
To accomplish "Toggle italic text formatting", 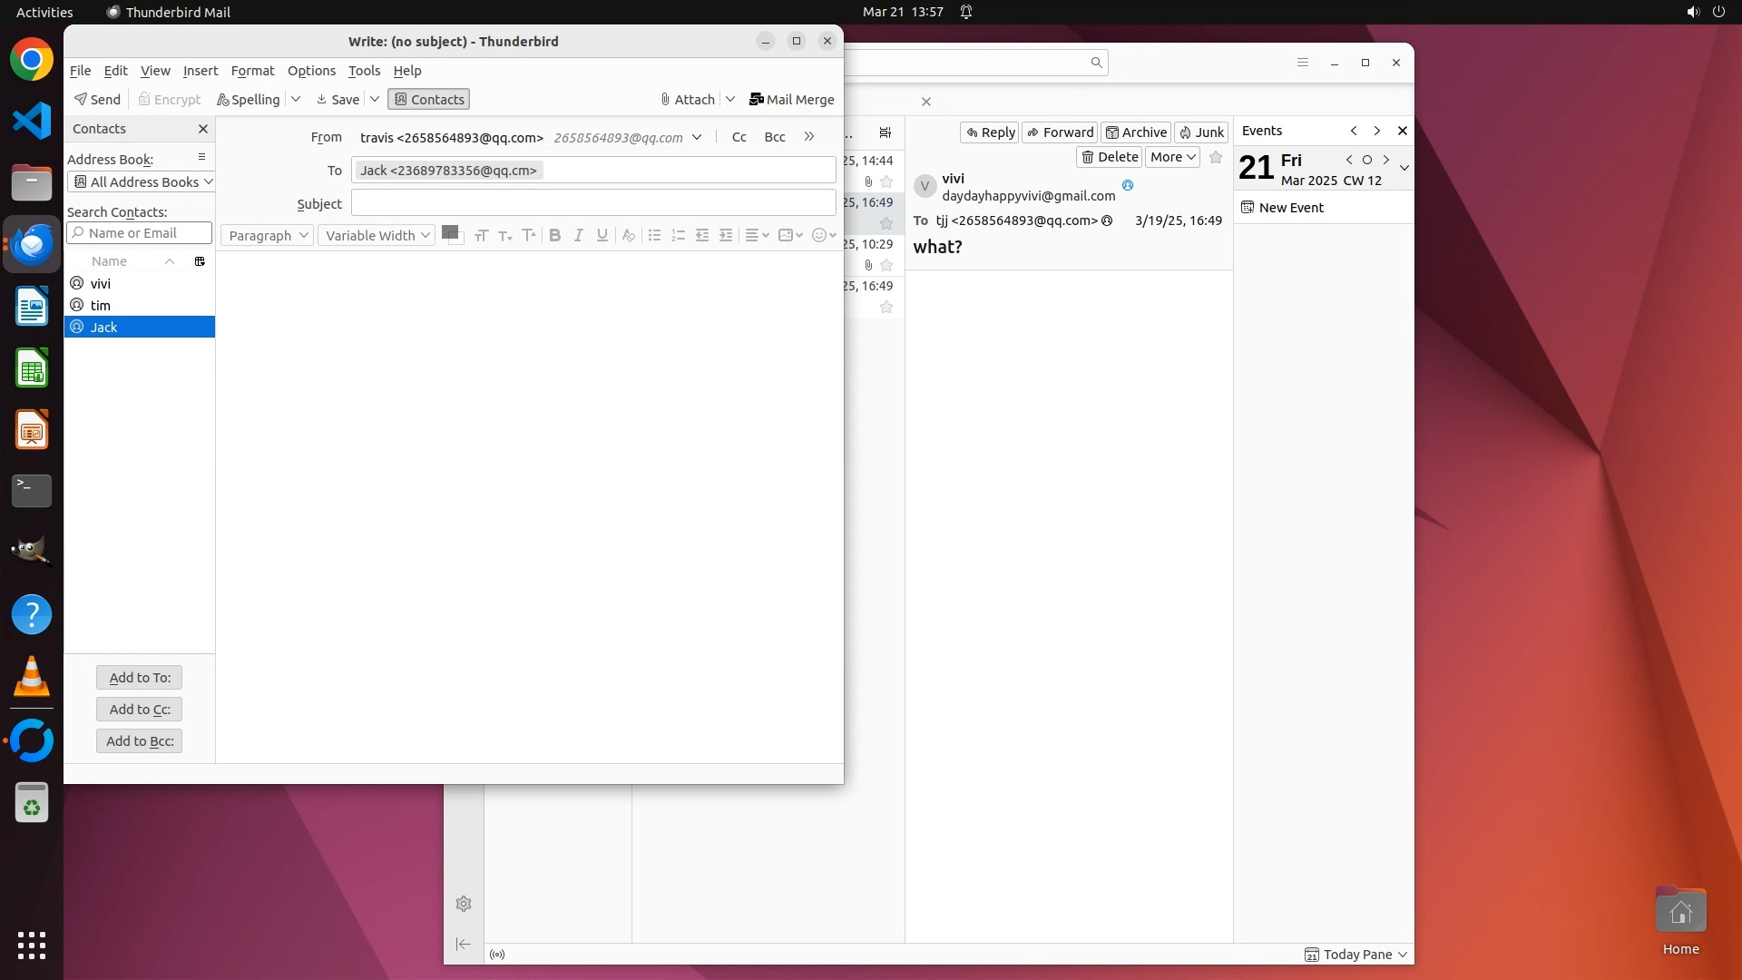I will pos(578,235).
